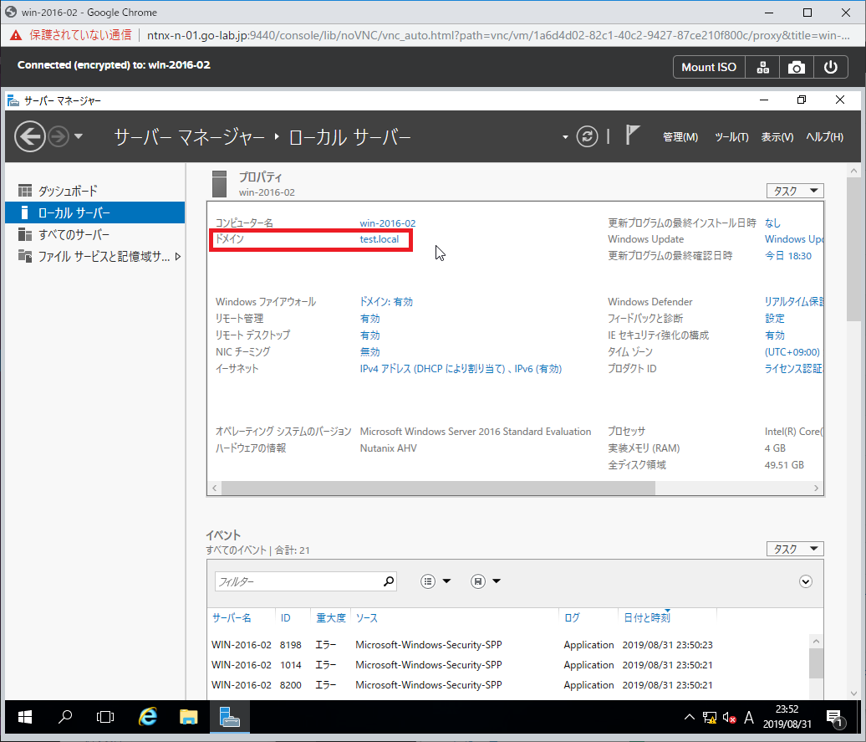Click the test.local domain link
The width and height of the screenshot is (866, 742).
[x=380, y=239]
